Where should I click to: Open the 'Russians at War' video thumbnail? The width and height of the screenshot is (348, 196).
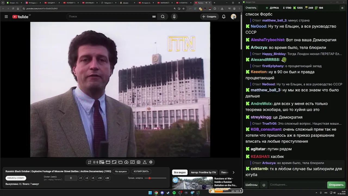coord(192,183)
